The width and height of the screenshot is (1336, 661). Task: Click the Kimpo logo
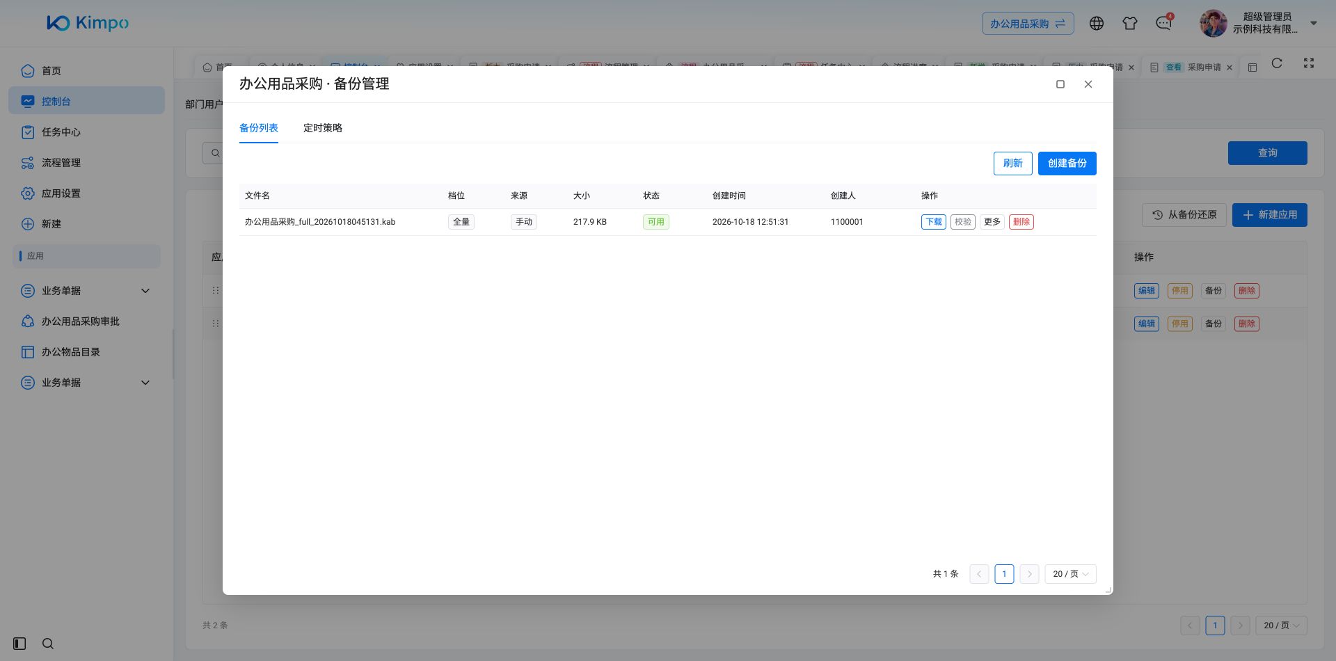pos(88,23)
